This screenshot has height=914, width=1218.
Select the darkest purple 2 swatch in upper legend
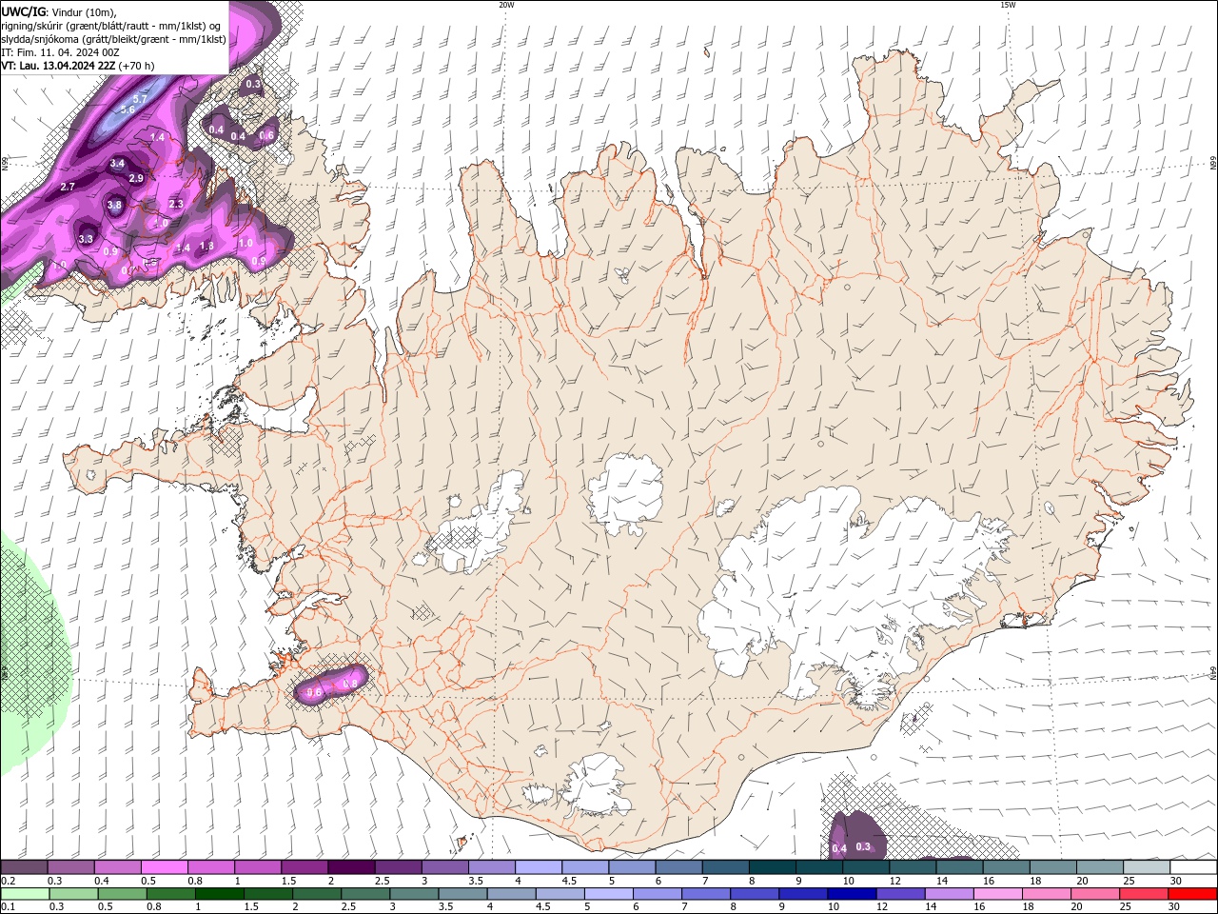(351, 866)
